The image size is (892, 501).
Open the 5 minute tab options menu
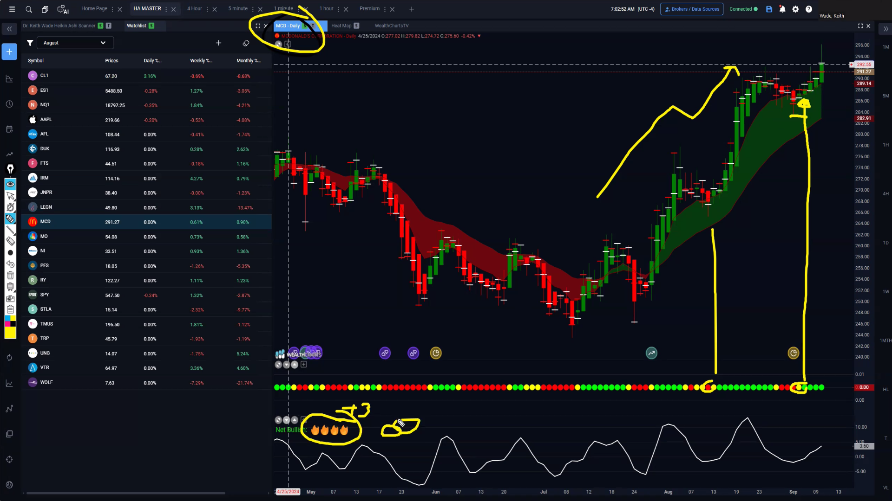(x=253, y=9)
